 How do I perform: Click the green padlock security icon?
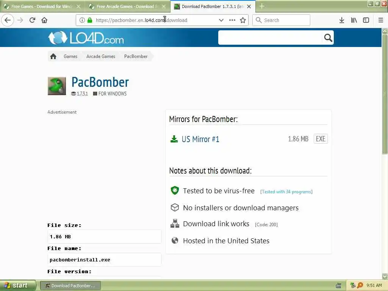[90, 20]
